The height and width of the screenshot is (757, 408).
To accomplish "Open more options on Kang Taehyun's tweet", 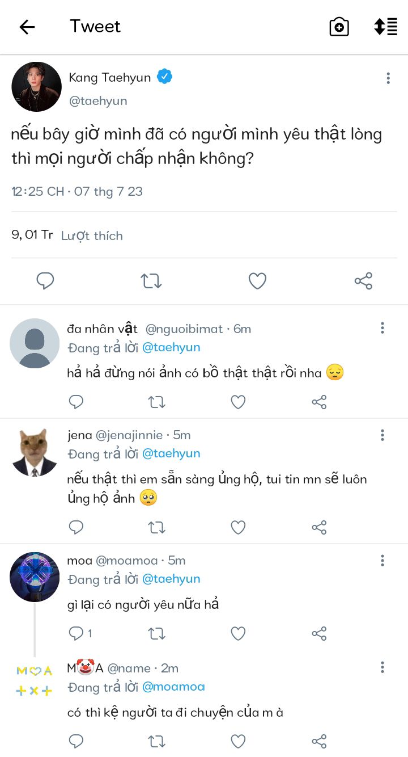I will [x=388, y=78].
